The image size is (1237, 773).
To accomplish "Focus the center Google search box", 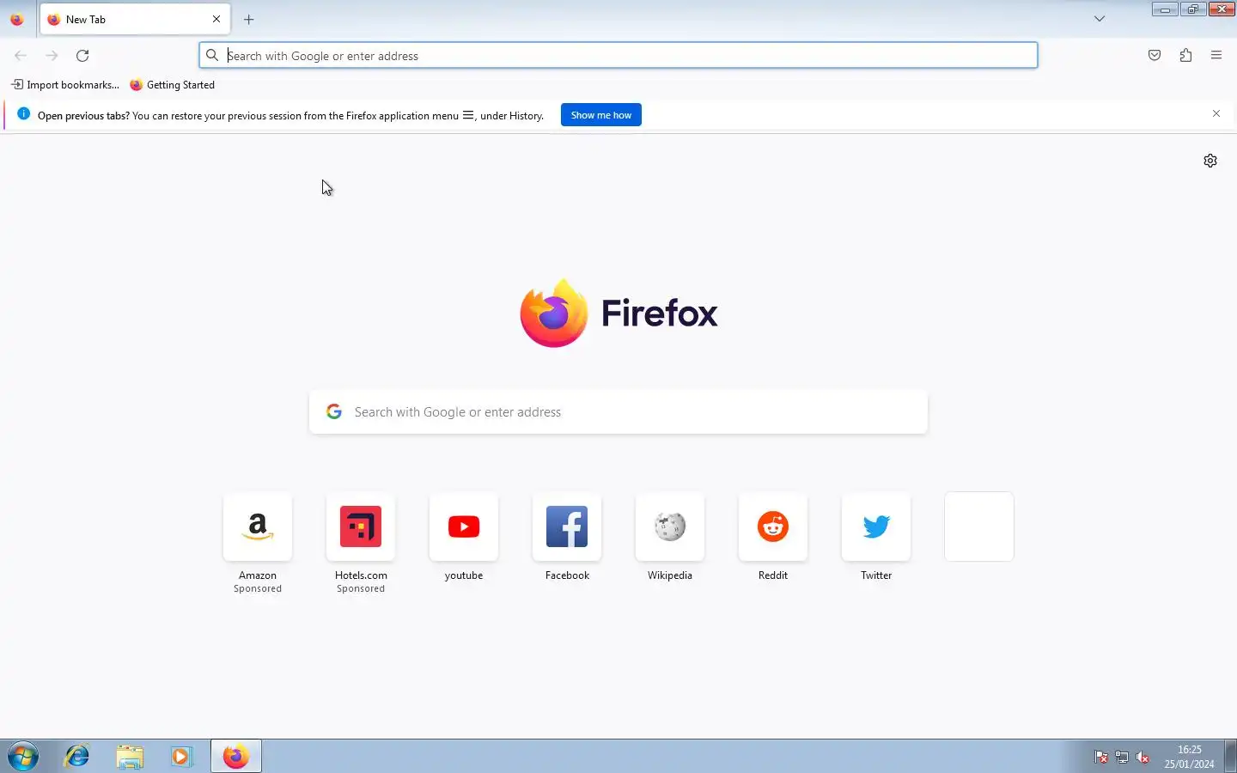I will 618,412.
